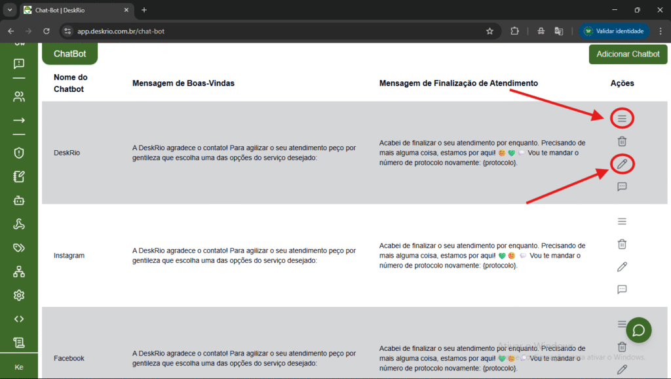The image size is (671, 379).
Task: Click the welcome message in Instagram row
Action: point(244,256)
